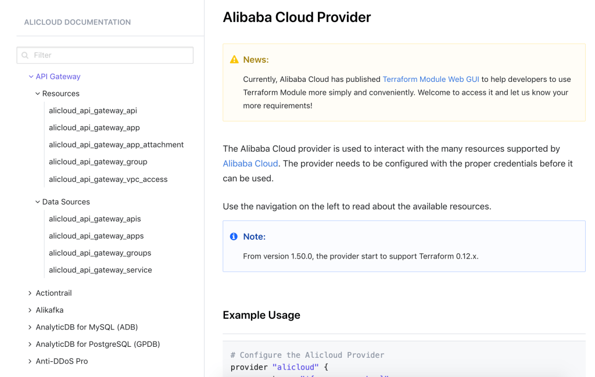This screenshot has height=377, width=595.
Task: Click the Example Usage heading
Action: tap(261, 315)
